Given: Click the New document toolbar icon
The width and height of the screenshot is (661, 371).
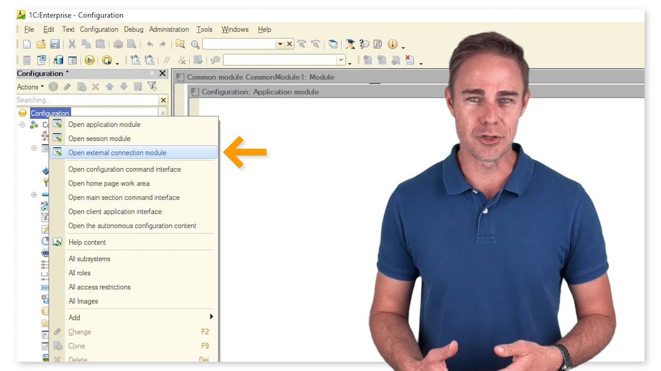Looking at the screenshot, I should click(x=27, y=44).
